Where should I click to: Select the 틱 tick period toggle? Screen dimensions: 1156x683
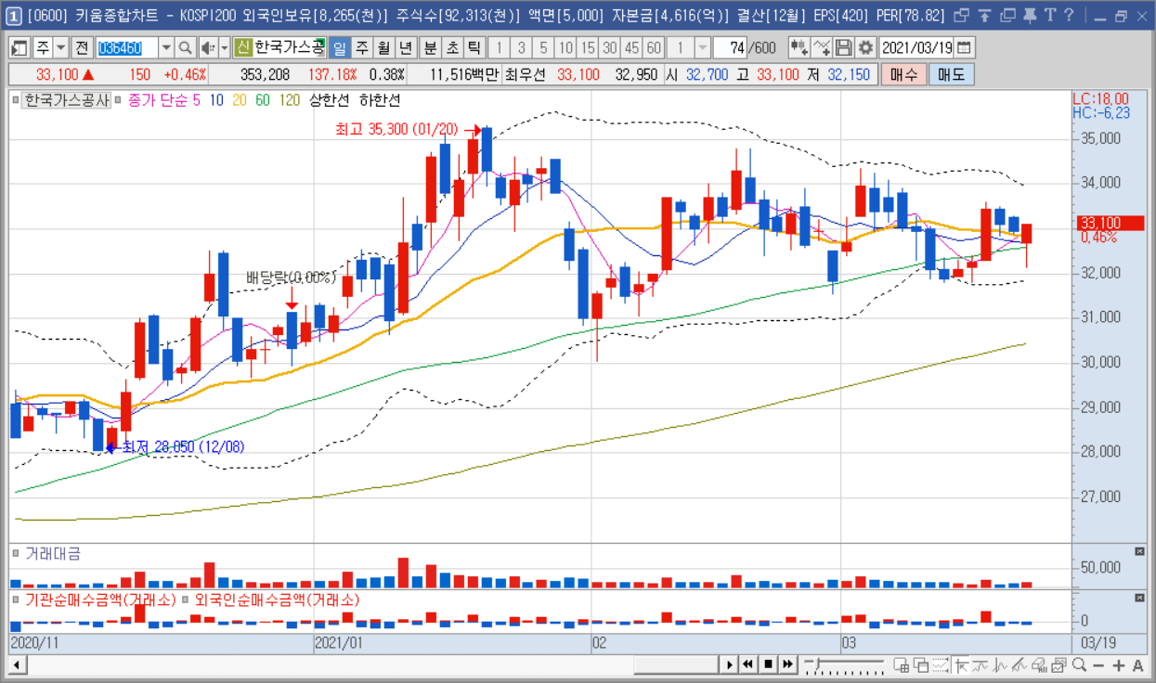[x=474, y=48]
